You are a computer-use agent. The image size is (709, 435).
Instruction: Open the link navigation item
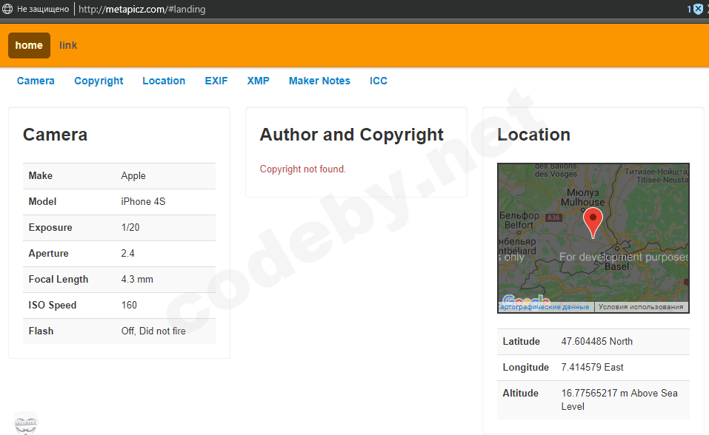coord(68,45)
